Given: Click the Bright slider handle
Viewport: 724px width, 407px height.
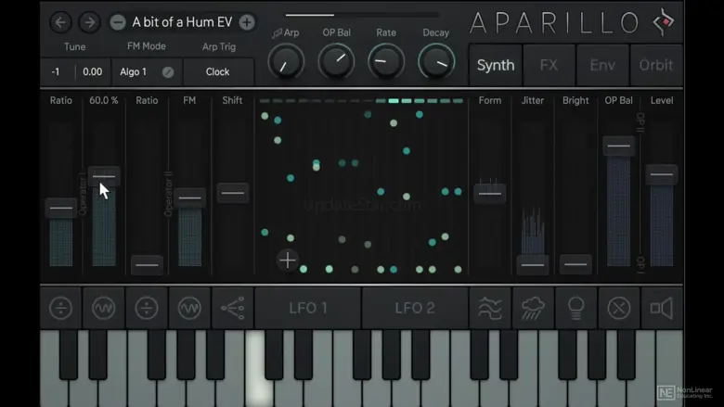Looking at the screenshot, I should coord(575,264).
